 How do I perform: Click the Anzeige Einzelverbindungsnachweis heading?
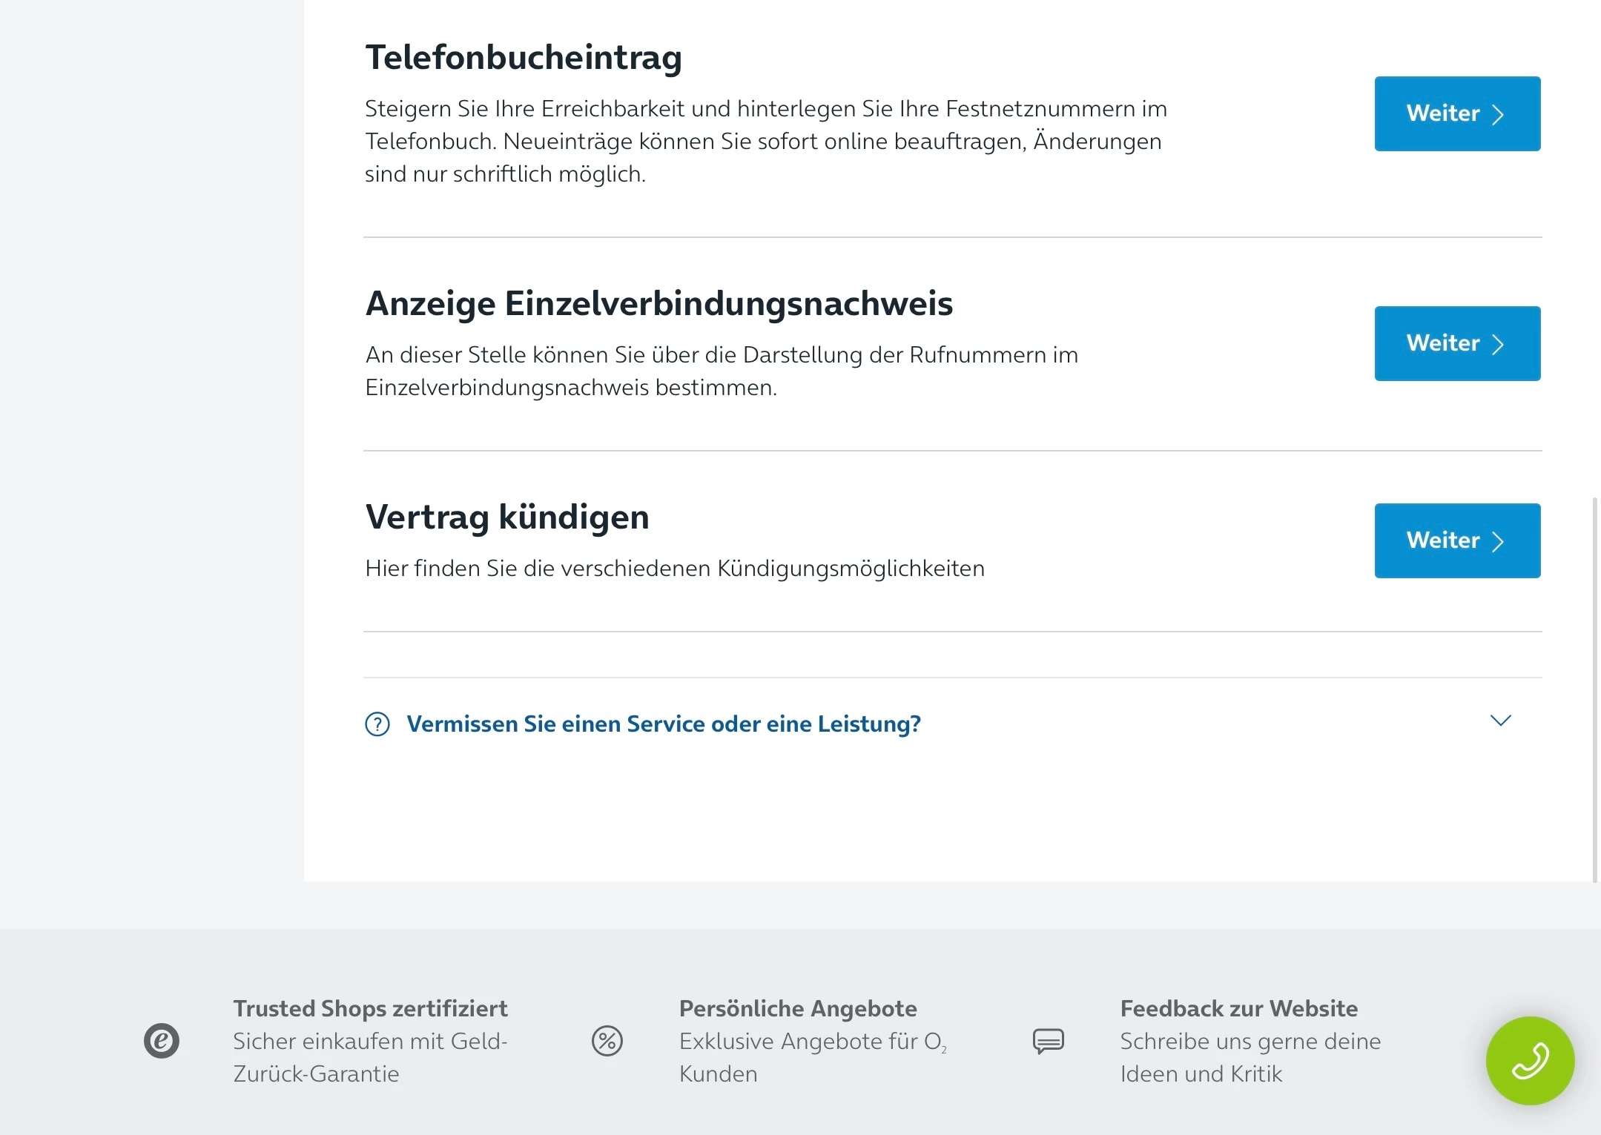pyautogui.click(x=658, y=303)
